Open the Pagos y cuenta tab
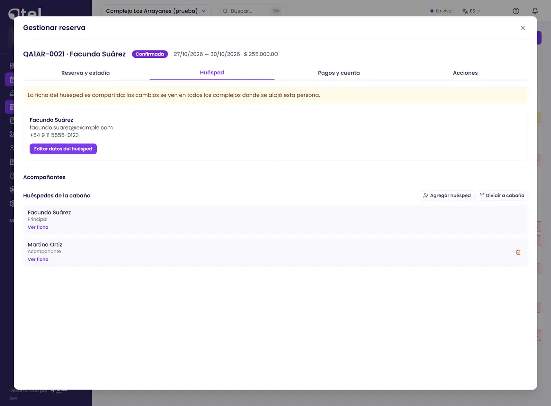The image size is (551, 406). pos(339,73)
